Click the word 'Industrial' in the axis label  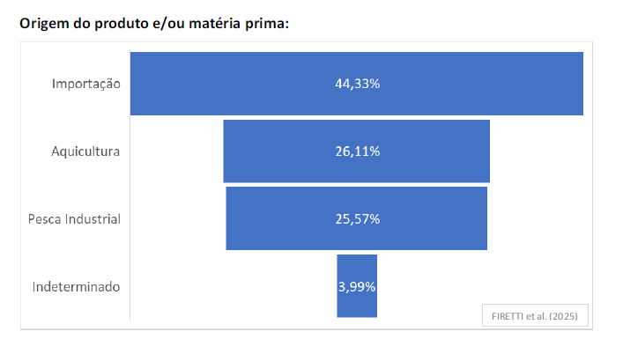point(93,218)
